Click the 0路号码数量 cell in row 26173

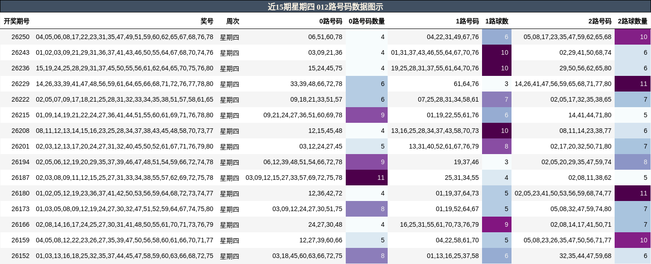pos(366,209)
